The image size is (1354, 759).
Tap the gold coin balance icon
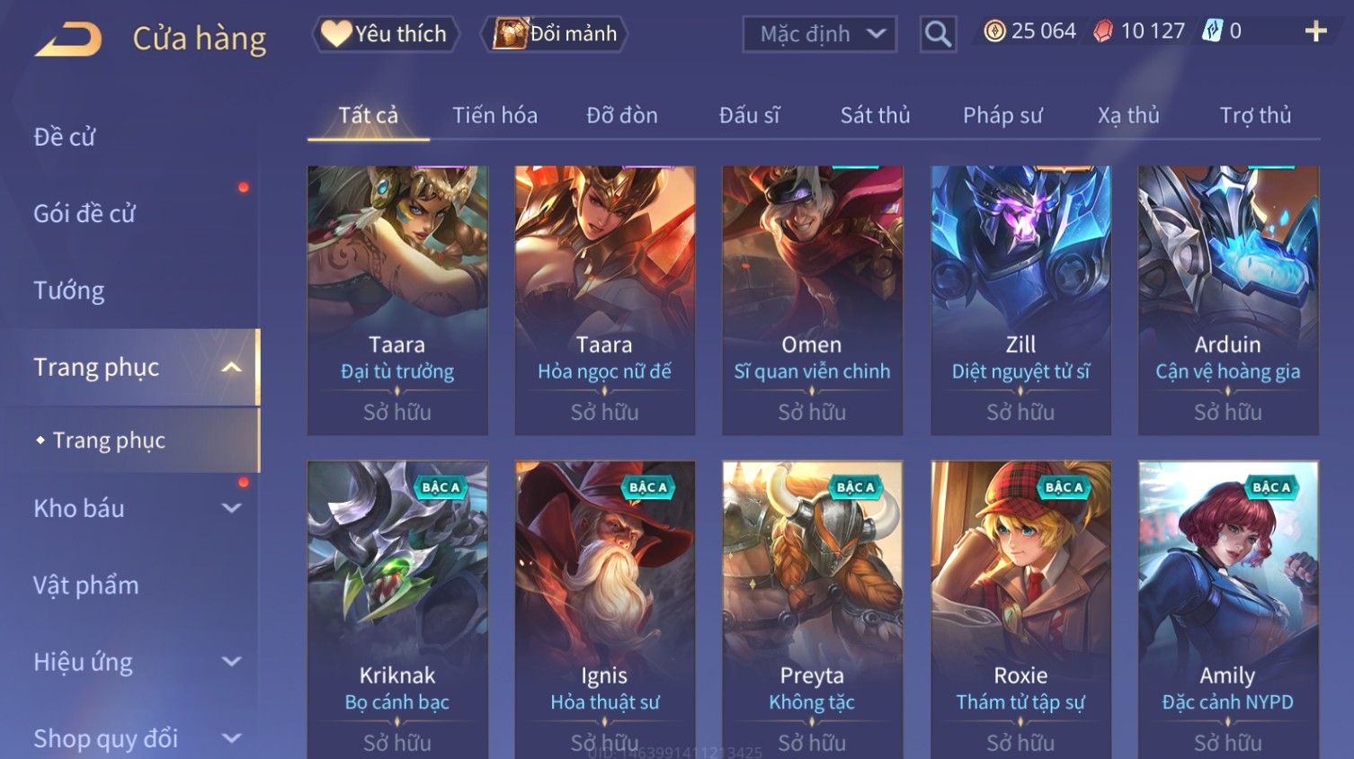coord(994,31)
